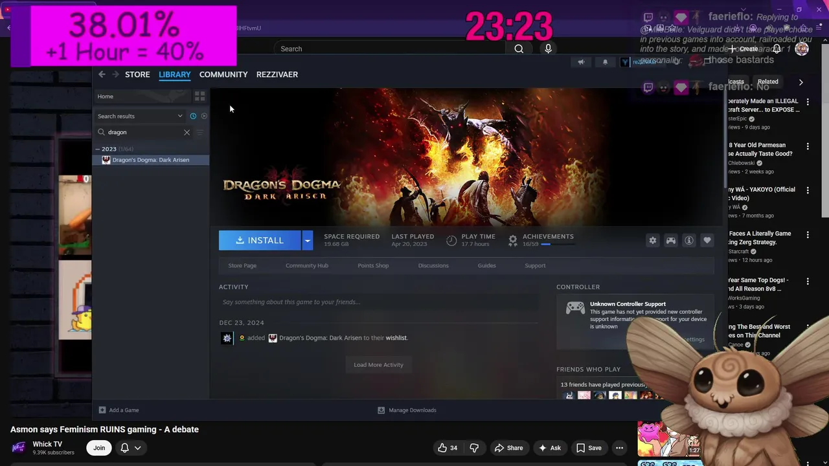Screen dimensions: 829x466
Task: Save the video to a playlist
Action: tap(589, 448)
